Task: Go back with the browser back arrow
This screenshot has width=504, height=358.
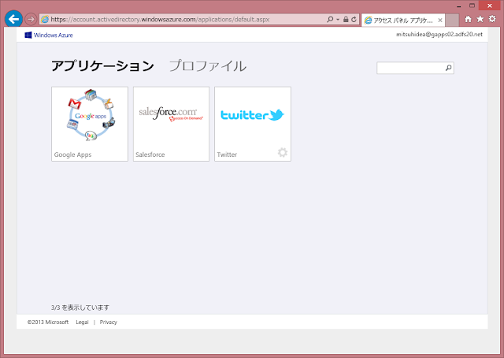Action: 13,19
